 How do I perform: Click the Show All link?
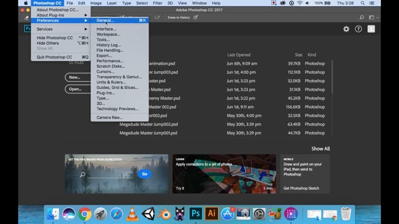320,149
